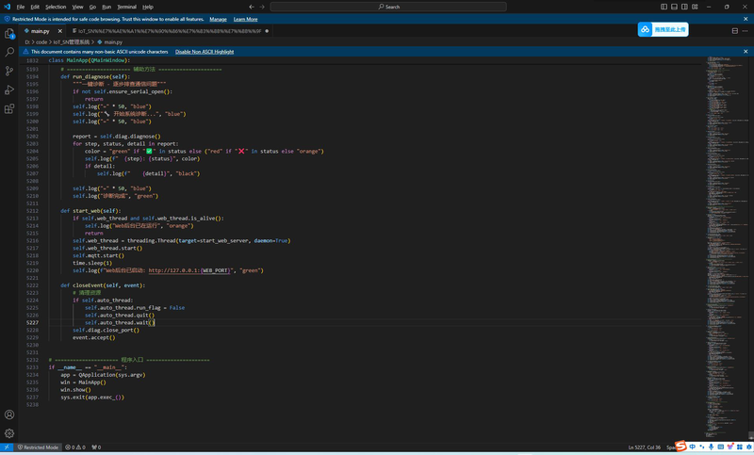The height and width of the screenshot is (455, 754).
Task: Open the View menu
Action: click(x=77, y=7)
